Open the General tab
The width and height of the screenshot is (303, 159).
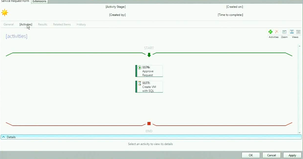click(x=9, y=25)
